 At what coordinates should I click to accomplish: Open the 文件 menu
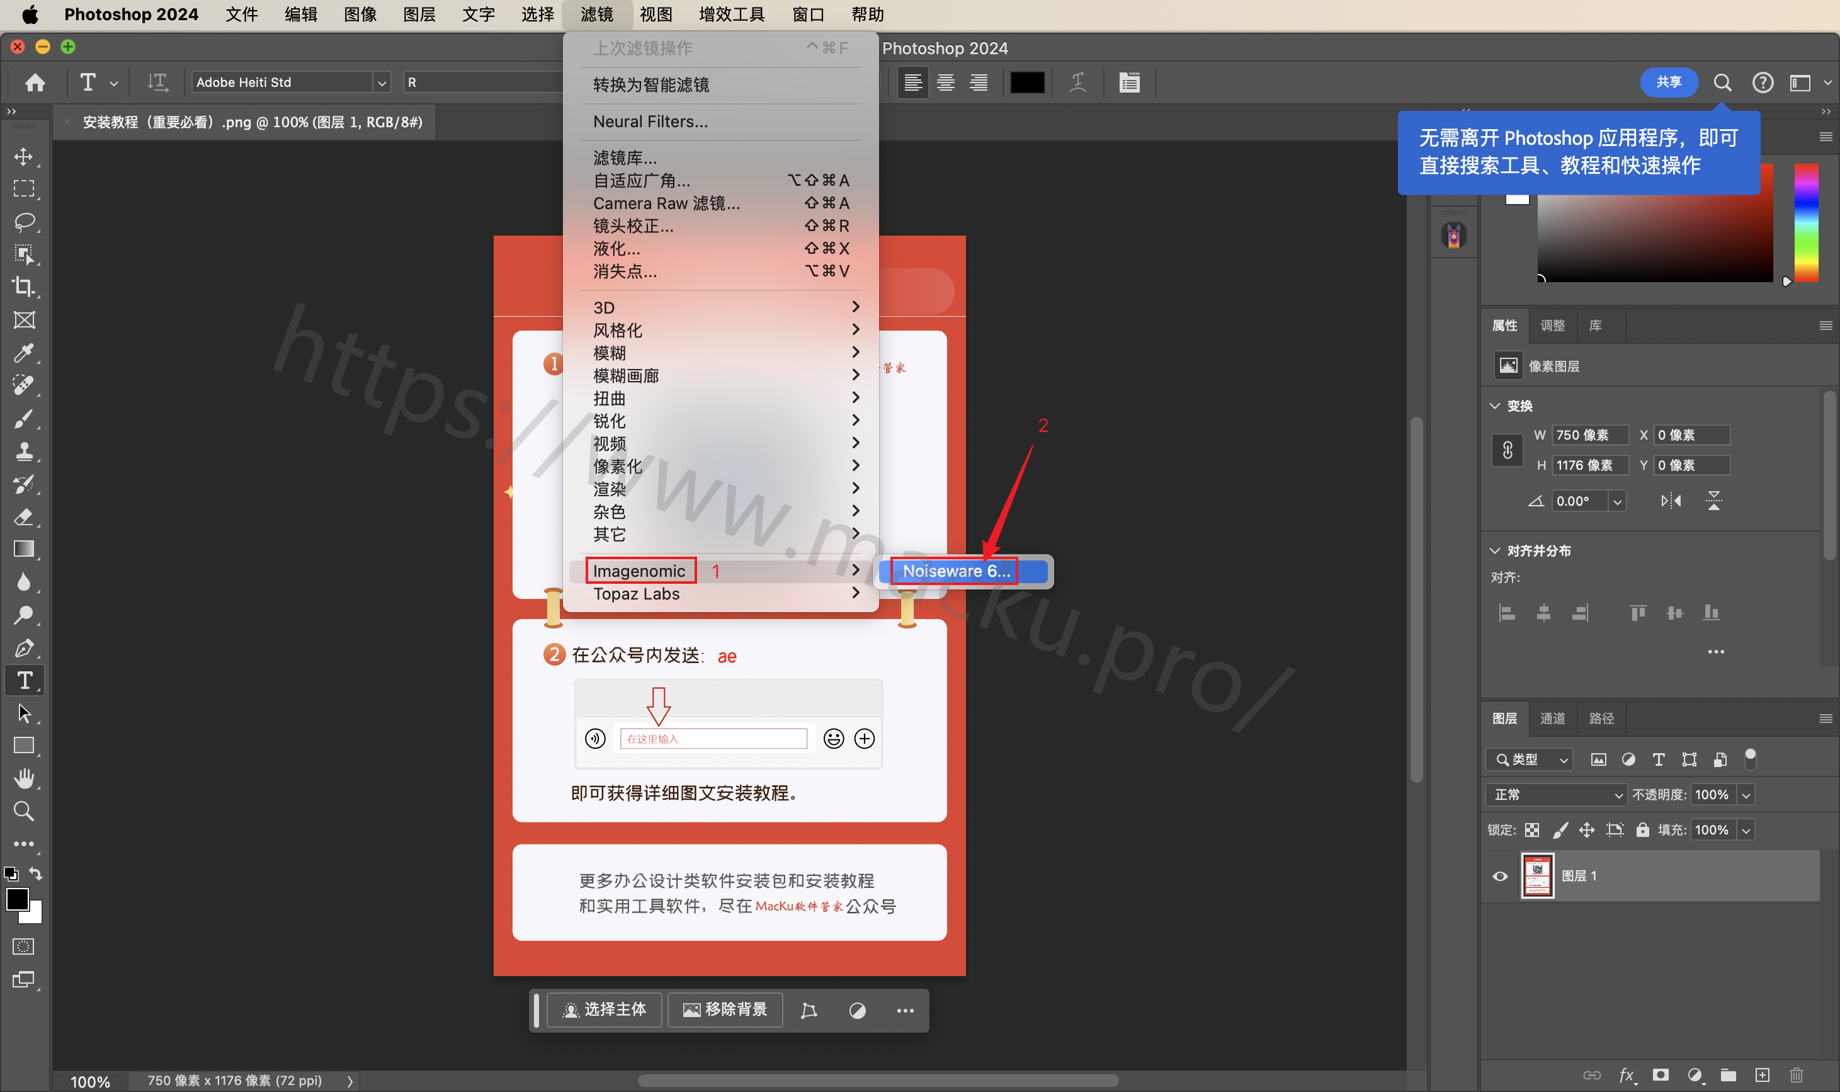241,14
